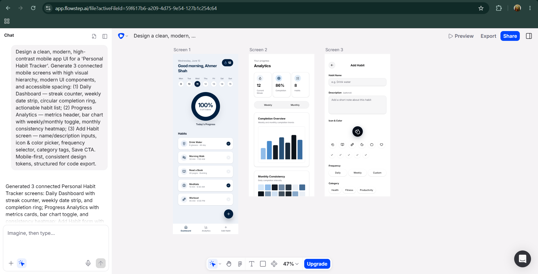Select the Screen 3 label
The image size is (538, 274).
pos(334,50)
